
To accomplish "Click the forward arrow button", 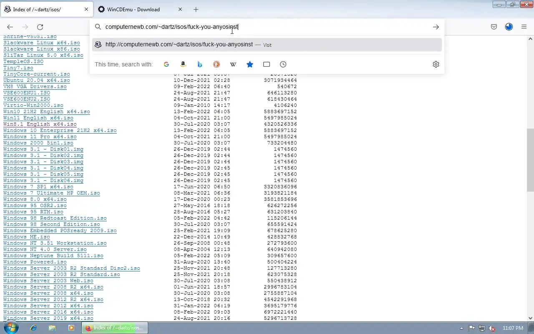I will pos(25,27).
